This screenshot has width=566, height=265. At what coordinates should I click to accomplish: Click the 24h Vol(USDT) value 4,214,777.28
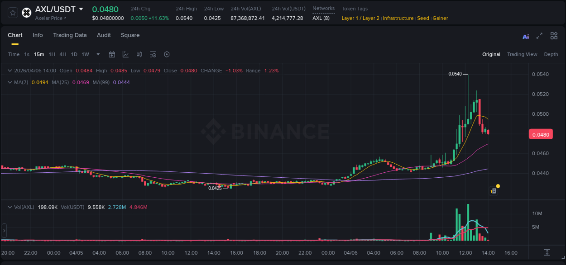(288, 18)
